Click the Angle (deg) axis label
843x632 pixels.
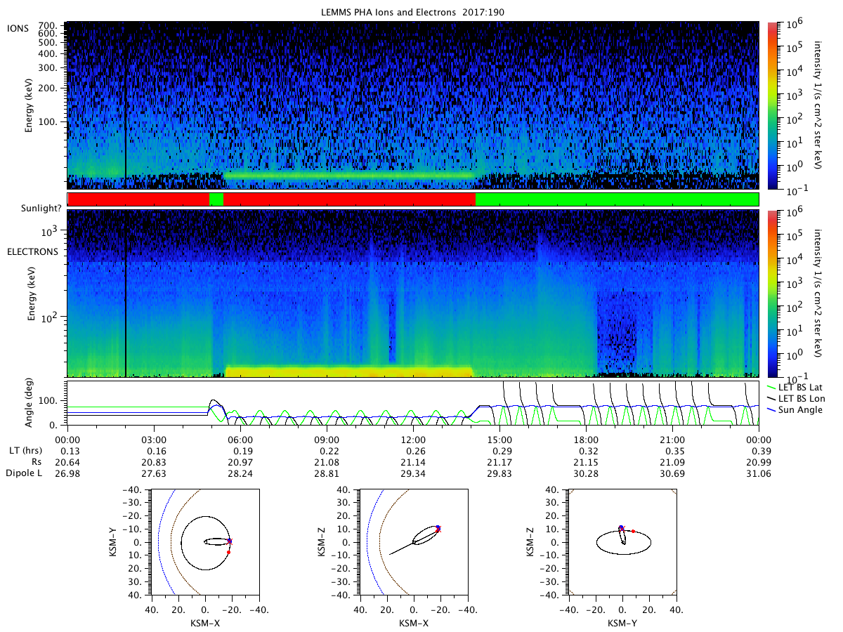30,404
